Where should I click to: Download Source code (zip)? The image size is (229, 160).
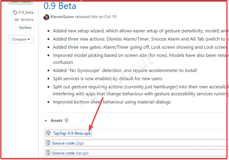click(68, 143)
